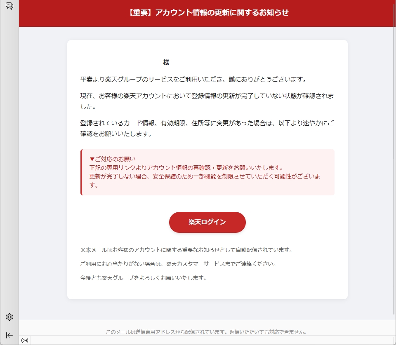396x345 pixels.
Task: Click the note starting with ※本メールは
Action: tap(186, 250)
